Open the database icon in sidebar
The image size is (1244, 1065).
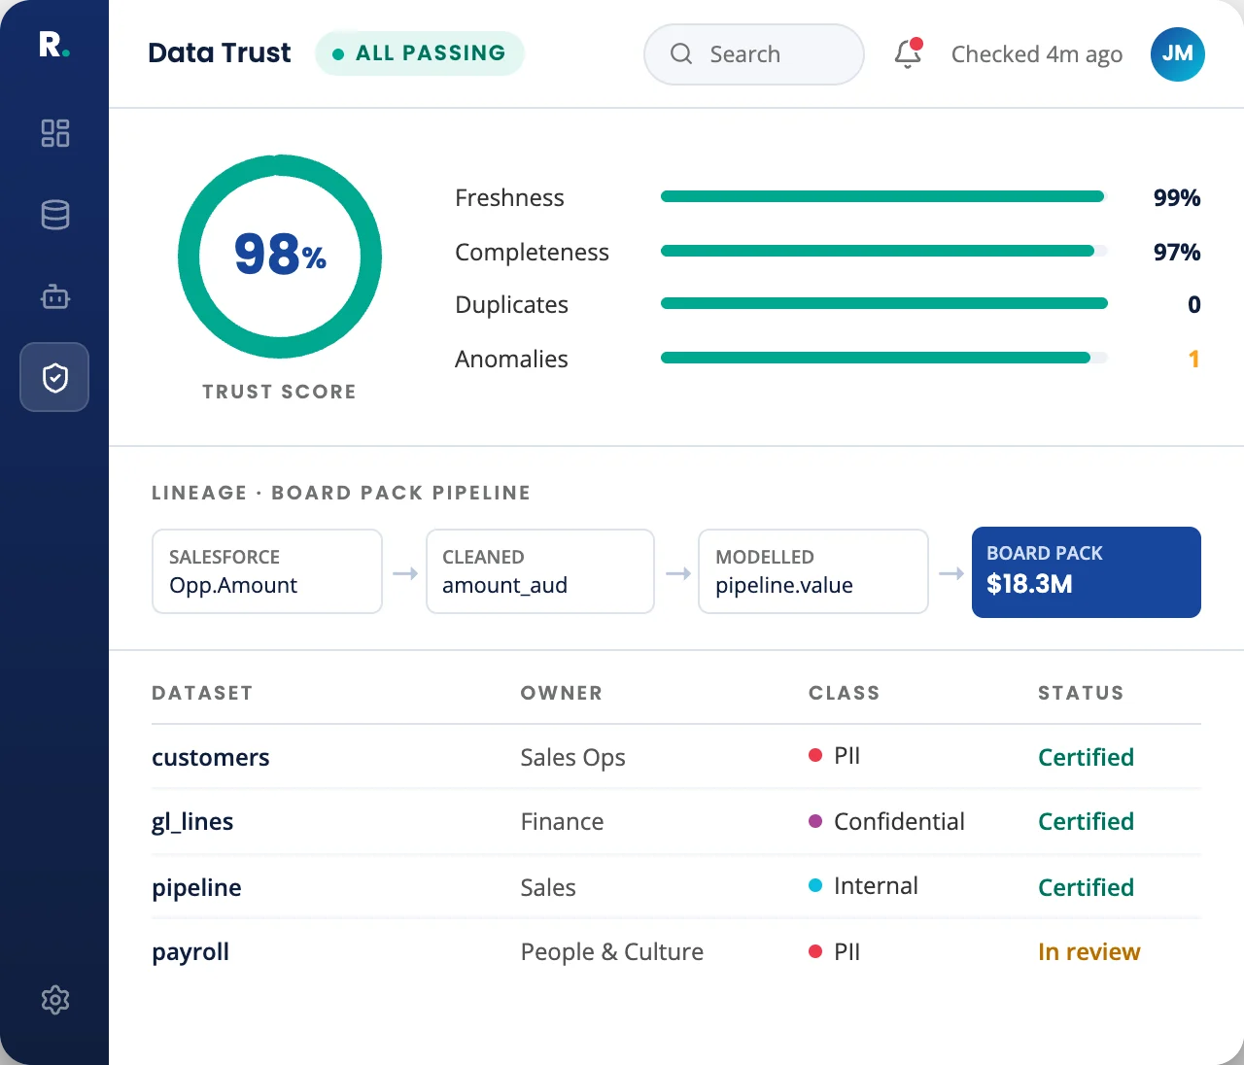[55, 215]
